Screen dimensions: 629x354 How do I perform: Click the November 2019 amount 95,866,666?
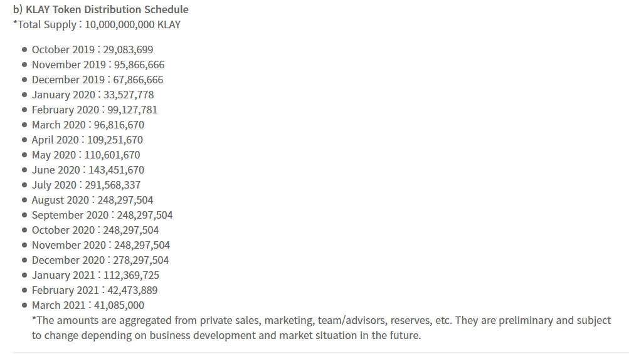tap(139, 65)
